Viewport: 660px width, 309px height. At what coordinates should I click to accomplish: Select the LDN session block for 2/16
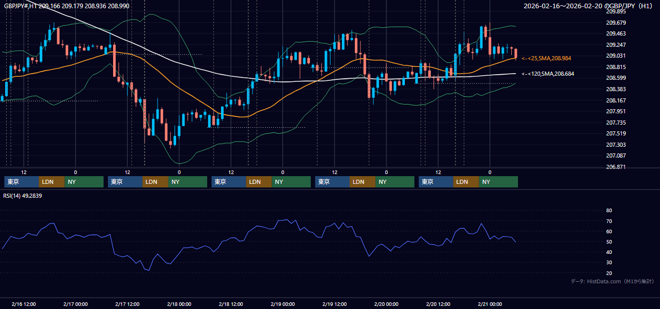point(52,182)
